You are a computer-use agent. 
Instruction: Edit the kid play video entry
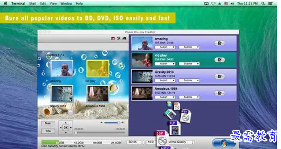pyautogui.click(x=219, y=60)
